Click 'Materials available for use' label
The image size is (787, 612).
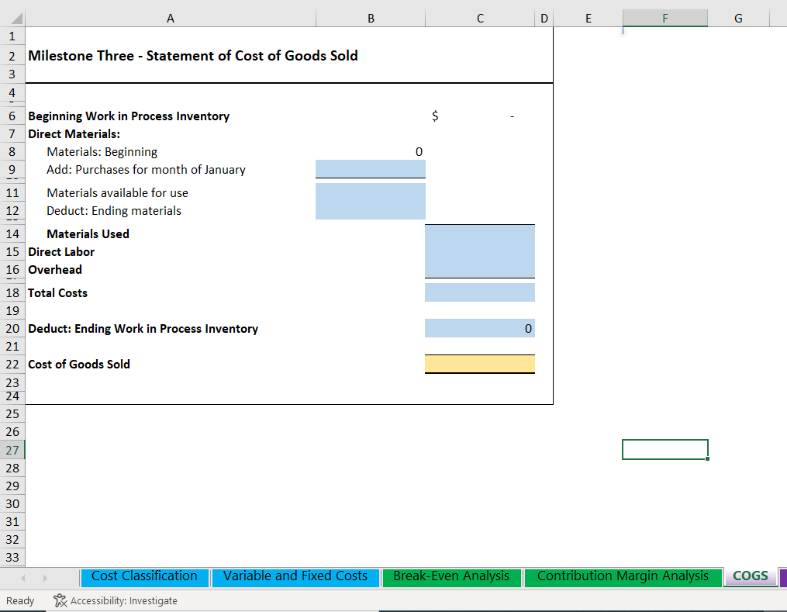117,193
